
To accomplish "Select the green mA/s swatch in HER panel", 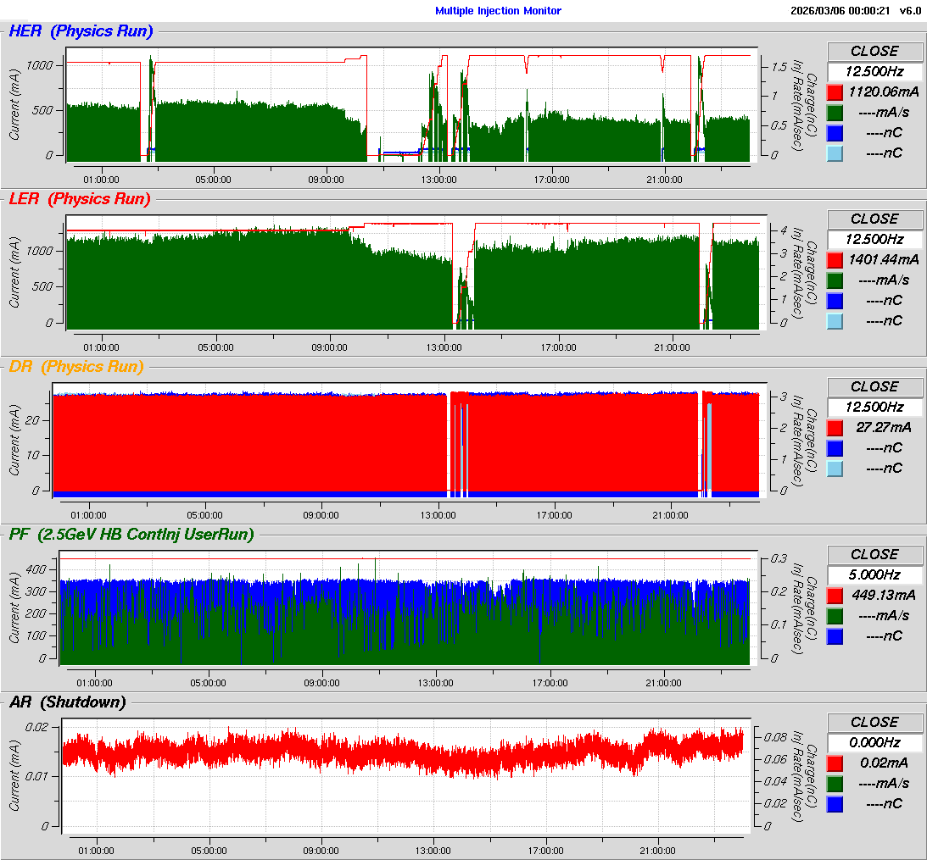I will point(835,112).
